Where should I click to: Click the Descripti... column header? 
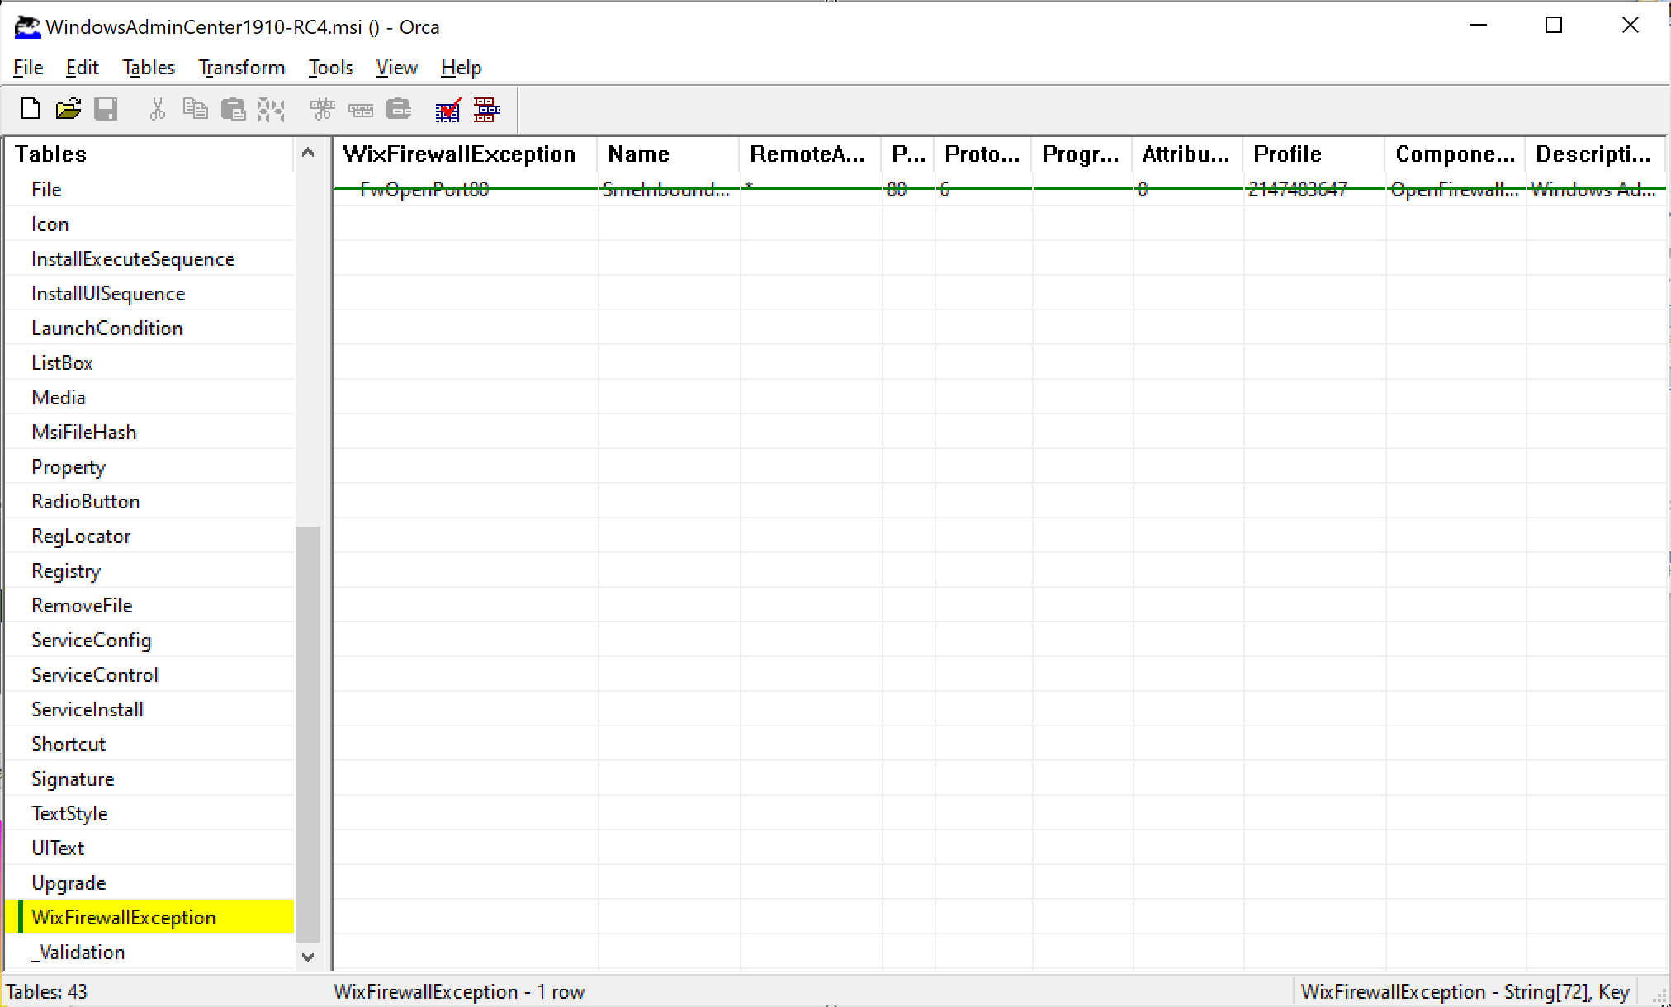tap(1595, 154)
